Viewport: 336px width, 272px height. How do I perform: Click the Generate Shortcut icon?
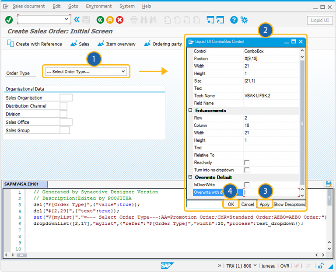click(x=220, y=20)
